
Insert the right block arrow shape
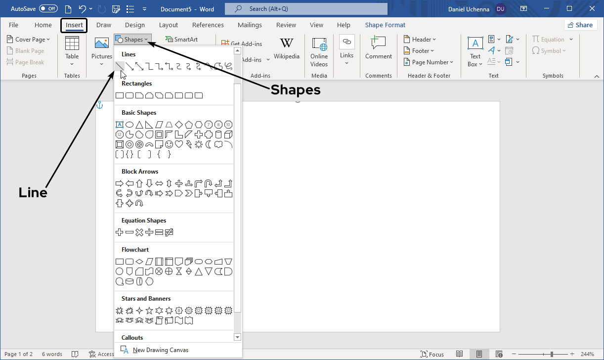point(119,183)
